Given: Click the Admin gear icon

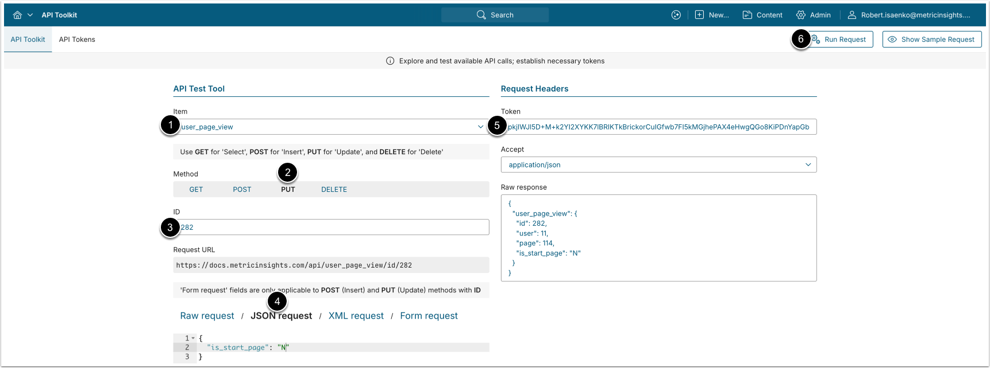Looking at the screenshot, I should coord(800,15).
